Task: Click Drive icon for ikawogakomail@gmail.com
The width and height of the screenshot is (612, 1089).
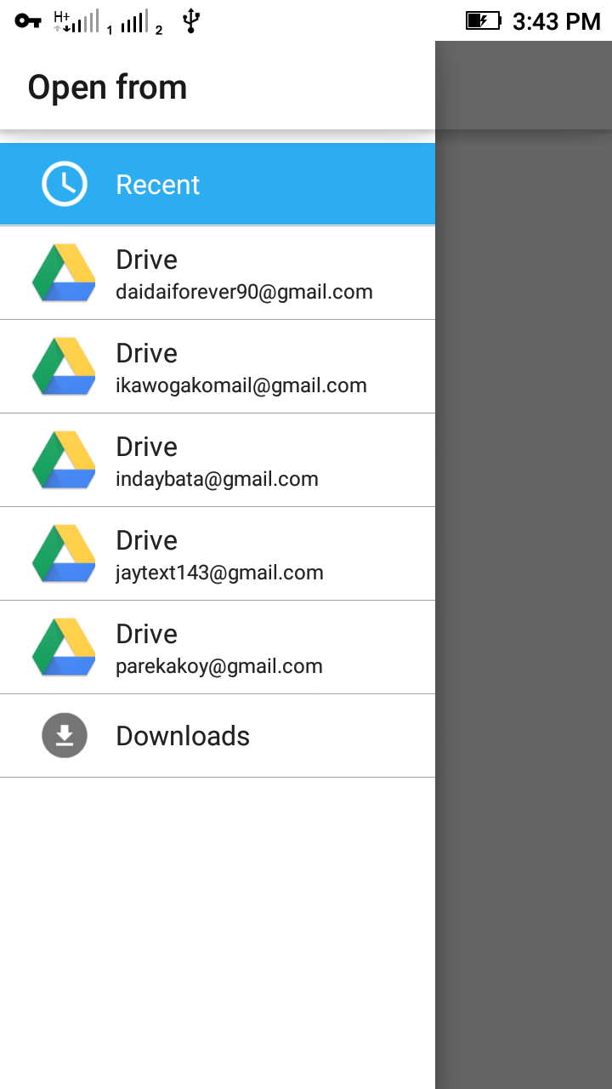Action: [x=64, y=367]
